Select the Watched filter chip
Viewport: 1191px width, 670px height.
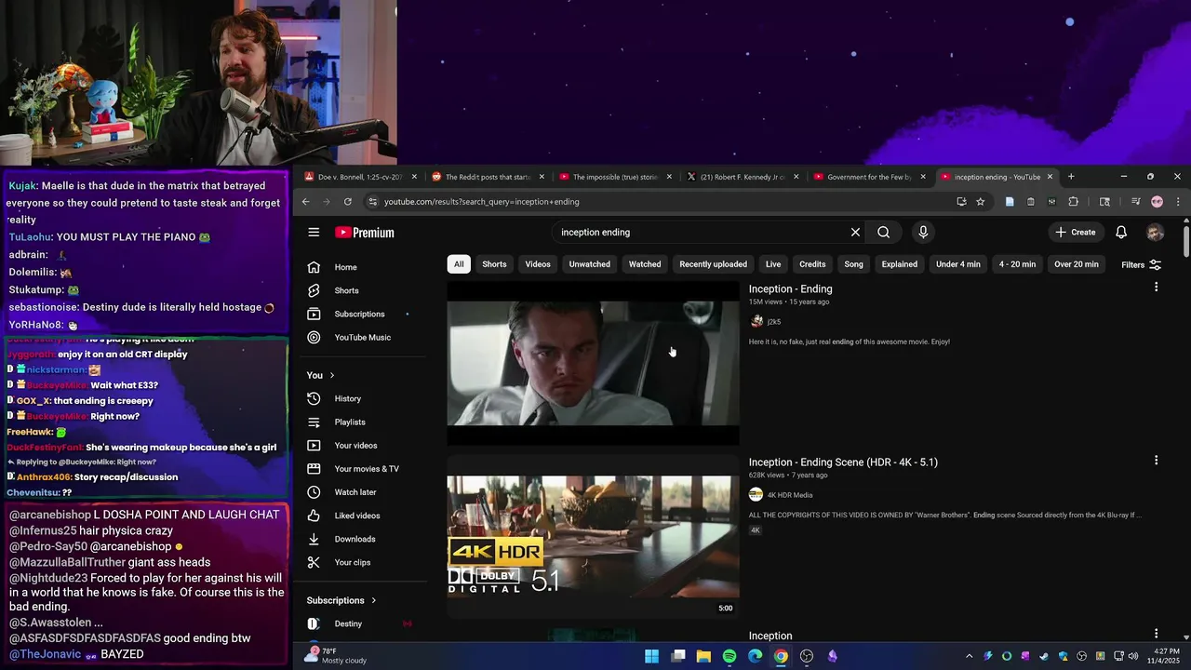[645, 264]
